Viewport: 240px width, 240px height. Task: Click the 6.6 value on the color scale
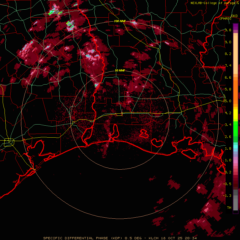coord(228,77)
